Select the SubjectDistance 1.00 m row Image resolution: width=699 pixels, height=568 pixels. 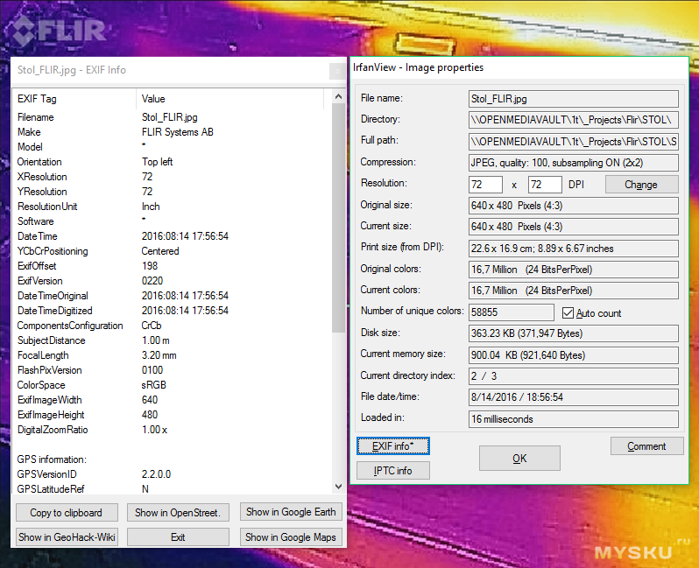coord(172,340)
